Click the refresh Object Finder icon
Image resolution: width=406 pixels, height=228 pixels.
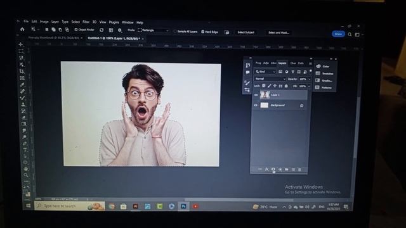pyautogui.click(x=101, y=30)
